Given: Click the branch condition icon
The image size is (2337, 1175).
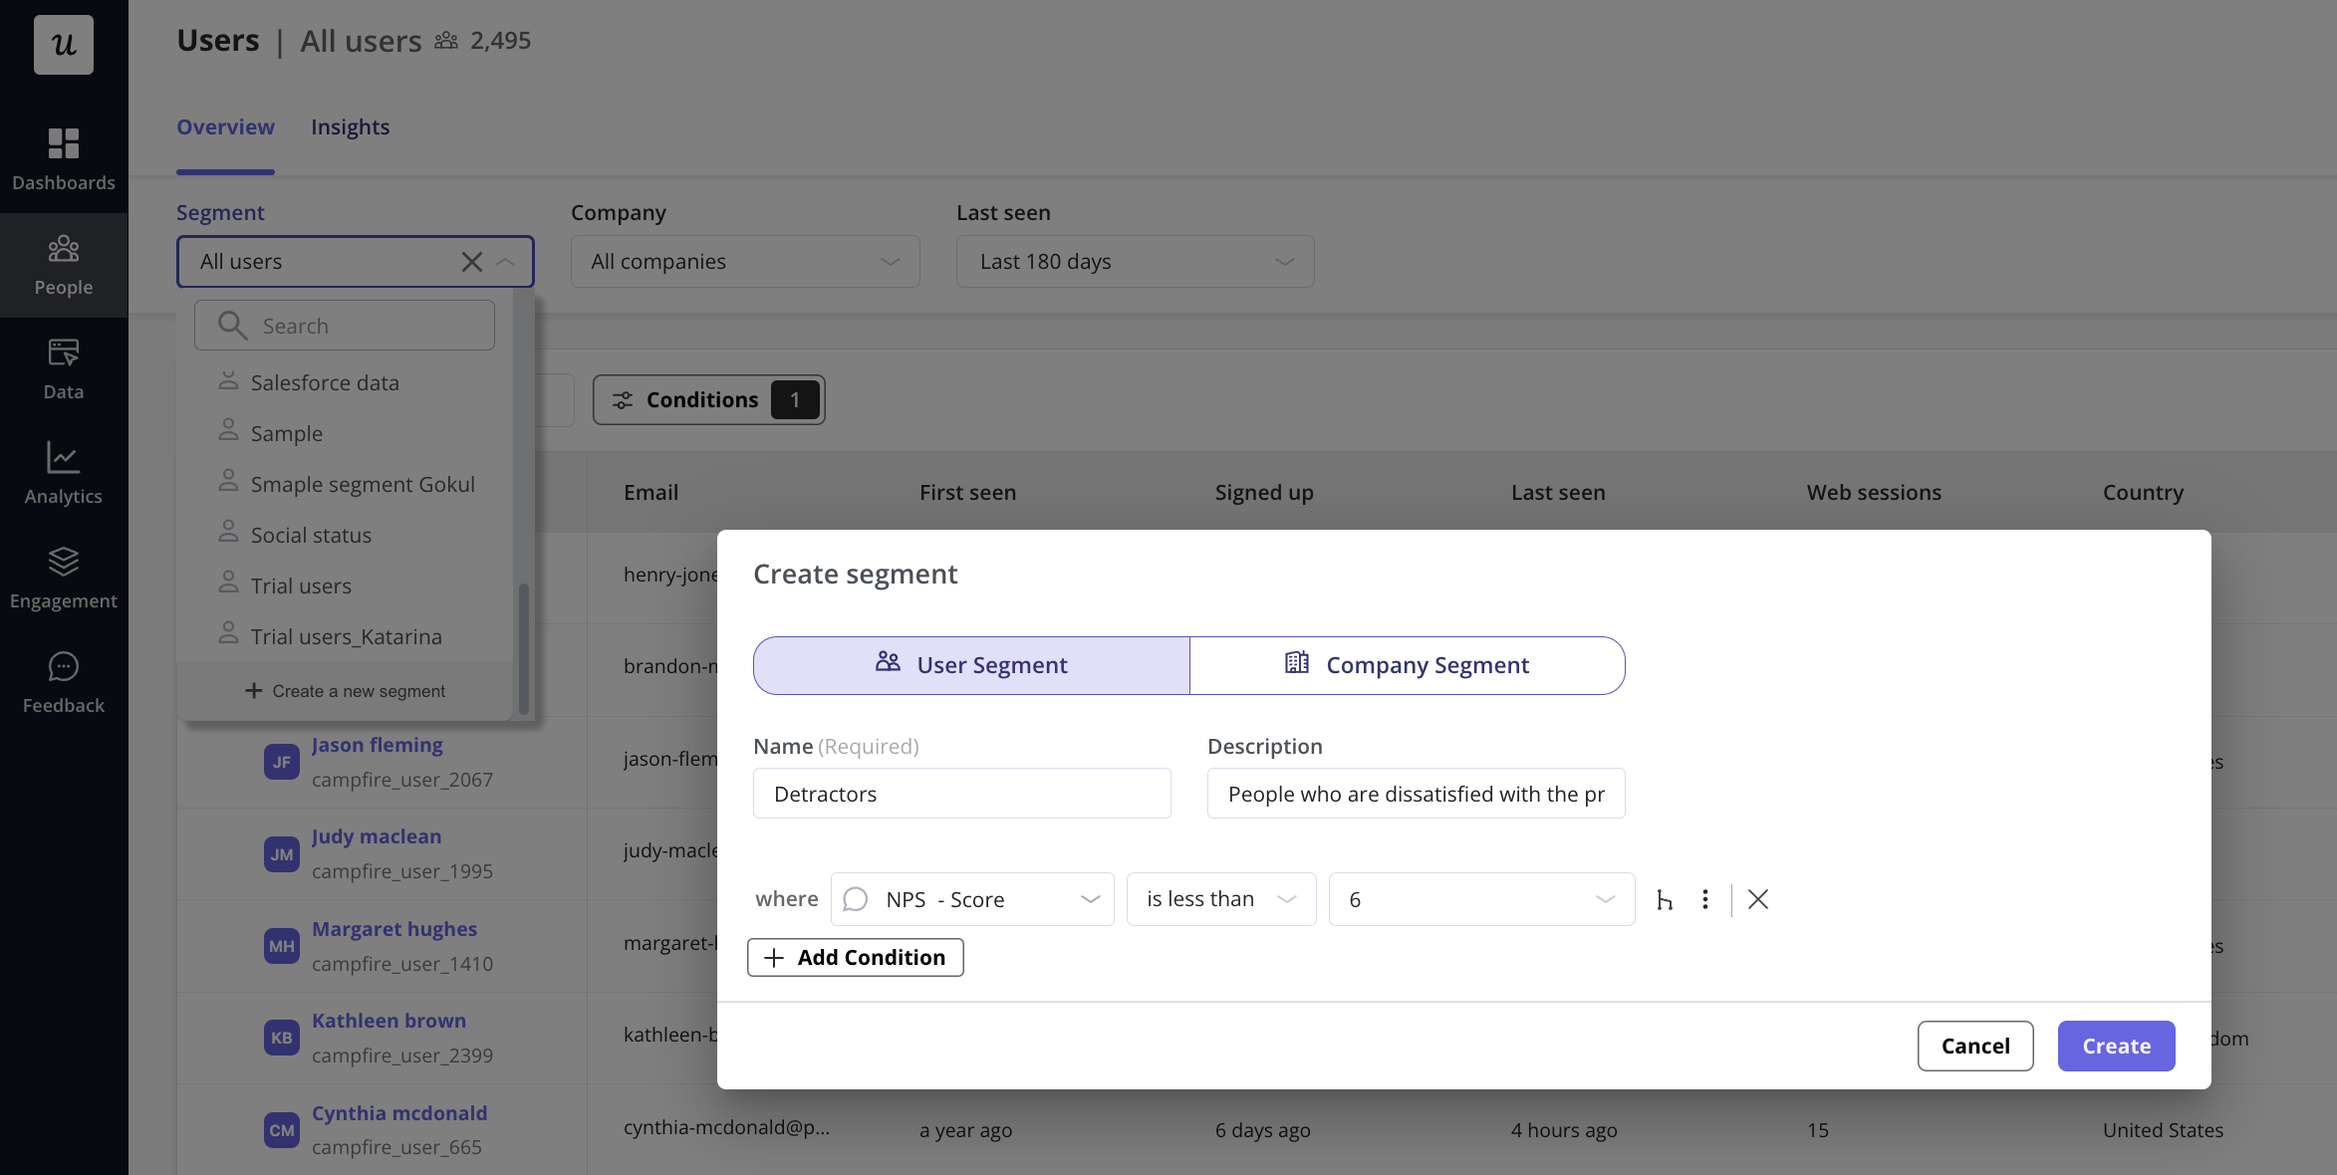Looking at the screenshot, I should (1665, 900).
